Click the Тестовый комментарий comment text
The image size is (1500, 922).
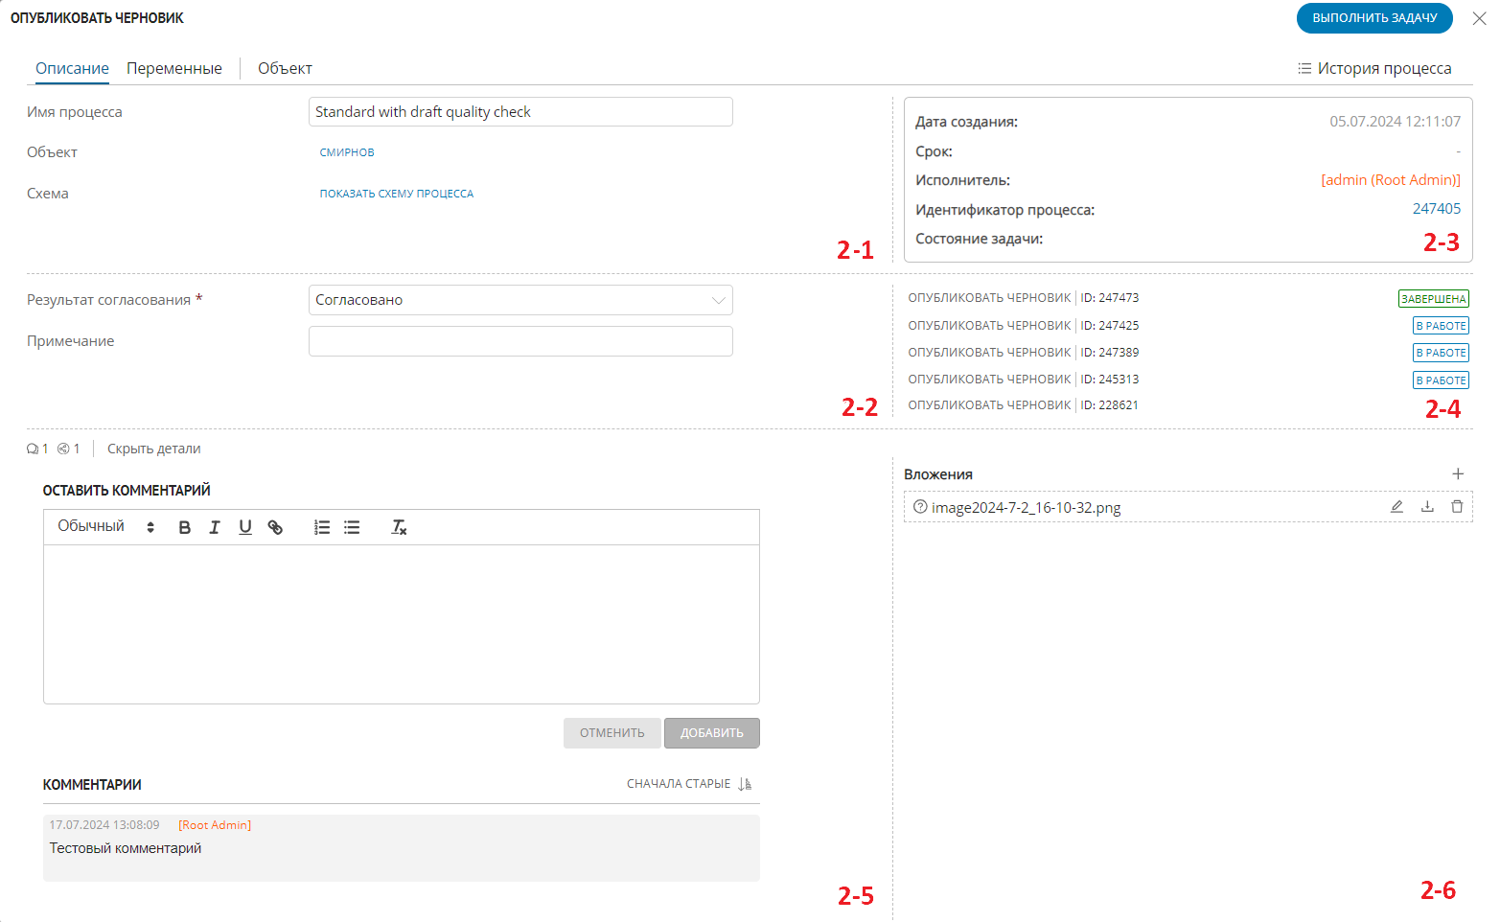click(126, 848)
